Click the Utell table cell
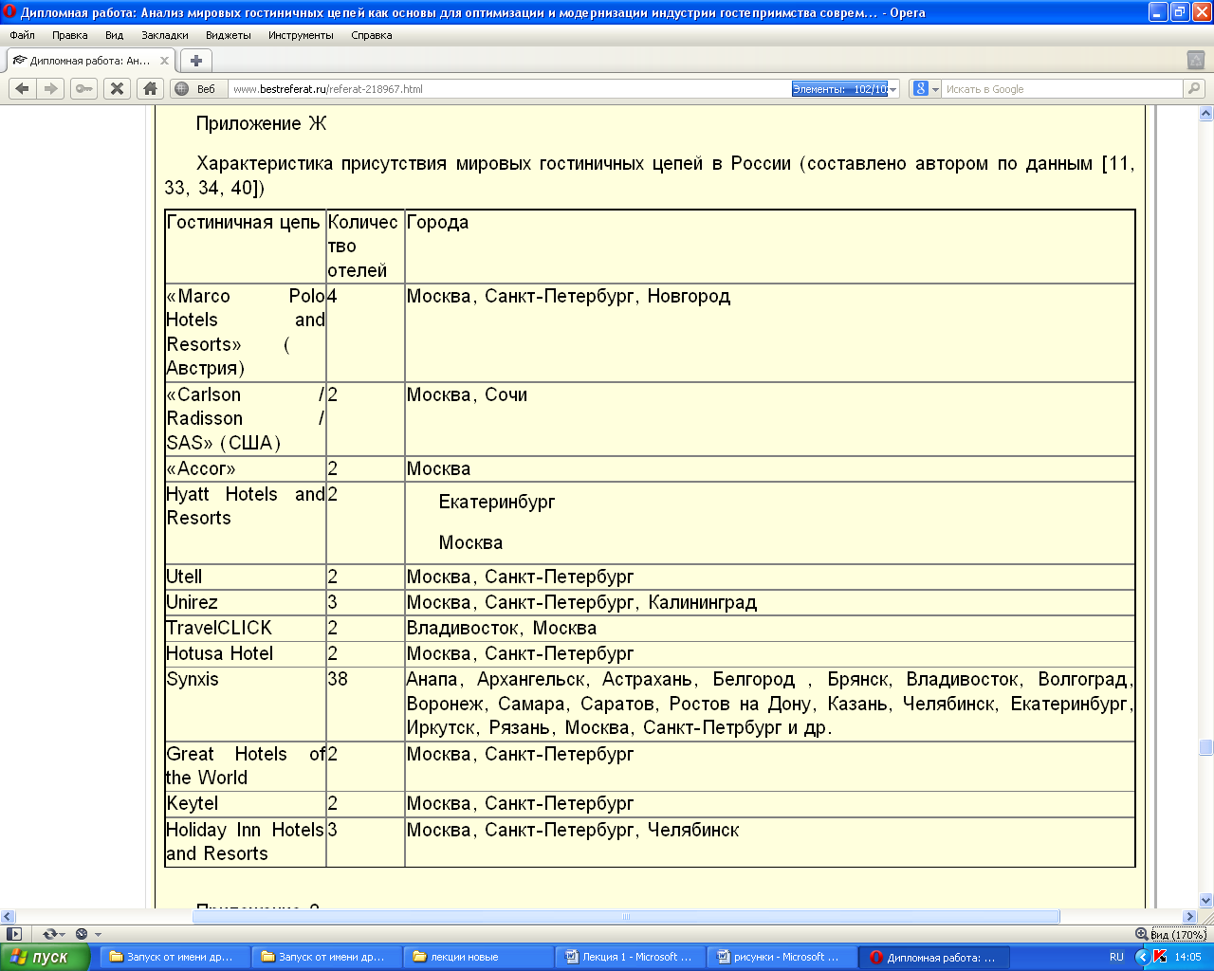 coord(246,577)
